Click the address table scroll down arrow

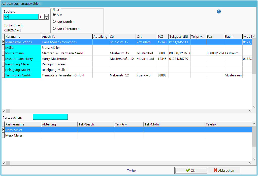(254, 107)
